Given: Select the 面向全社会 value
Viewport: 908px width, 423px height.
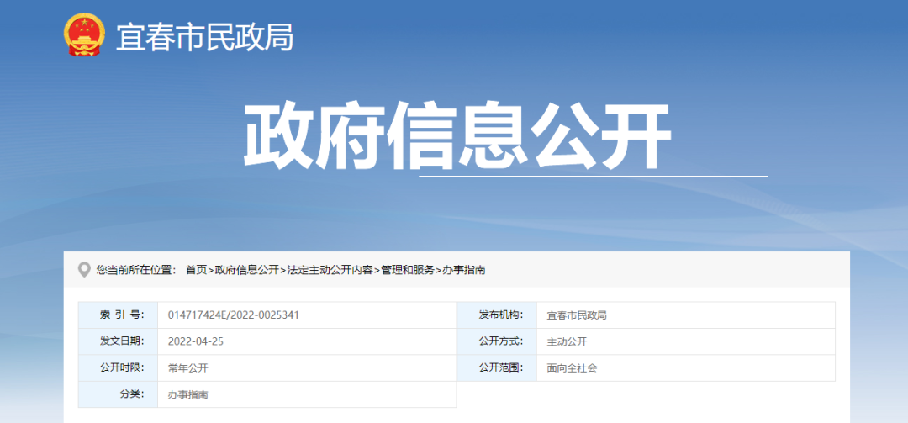Looking at the screenshot, I should pos(572,367).
